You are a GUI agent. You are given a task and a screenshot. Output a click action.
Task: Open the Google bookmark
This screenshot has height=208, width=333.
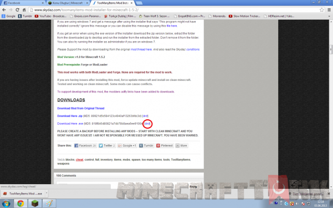8,16
